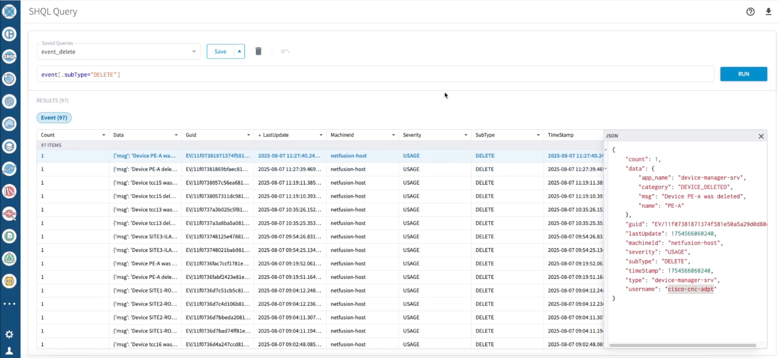The image size is (779, 358).
Task: Click the RESULTS (97) label
Action: pos(53,100)
